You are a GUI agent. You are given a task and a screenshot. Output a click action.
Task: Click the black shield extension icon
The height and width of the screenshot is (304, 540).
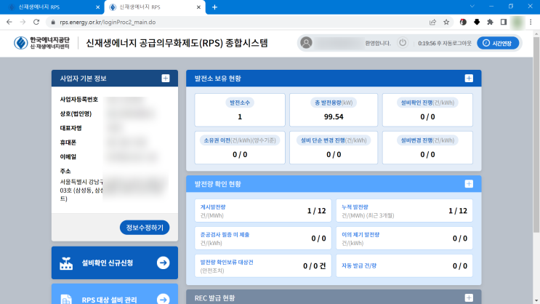(477, 22)
